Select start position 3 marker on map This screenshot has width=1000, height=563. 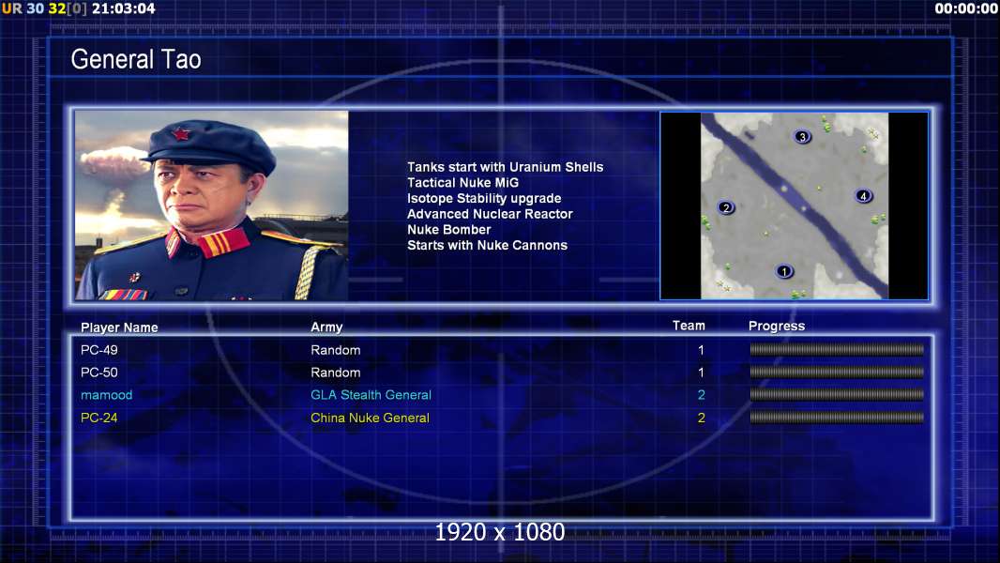[x=802, y=136]
